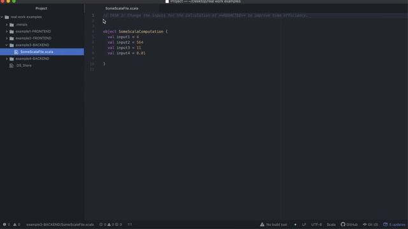Open Git (0) panel from status bar

pyautogui.click(x=370, y=225)
